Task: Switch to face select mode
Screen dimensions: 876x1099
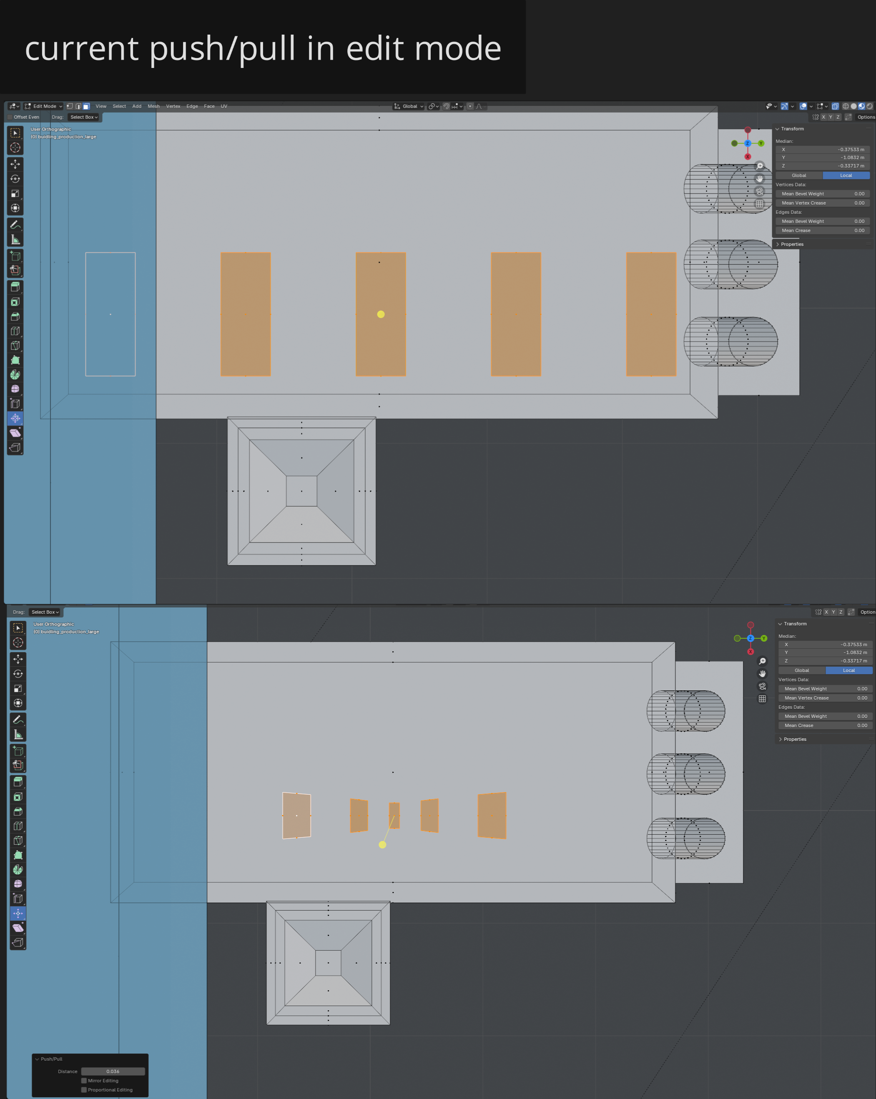Action: point(86,107)
